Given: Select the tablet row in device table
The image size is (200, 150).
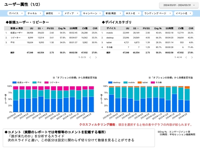Looking at the screenshot, I should 147,42.
